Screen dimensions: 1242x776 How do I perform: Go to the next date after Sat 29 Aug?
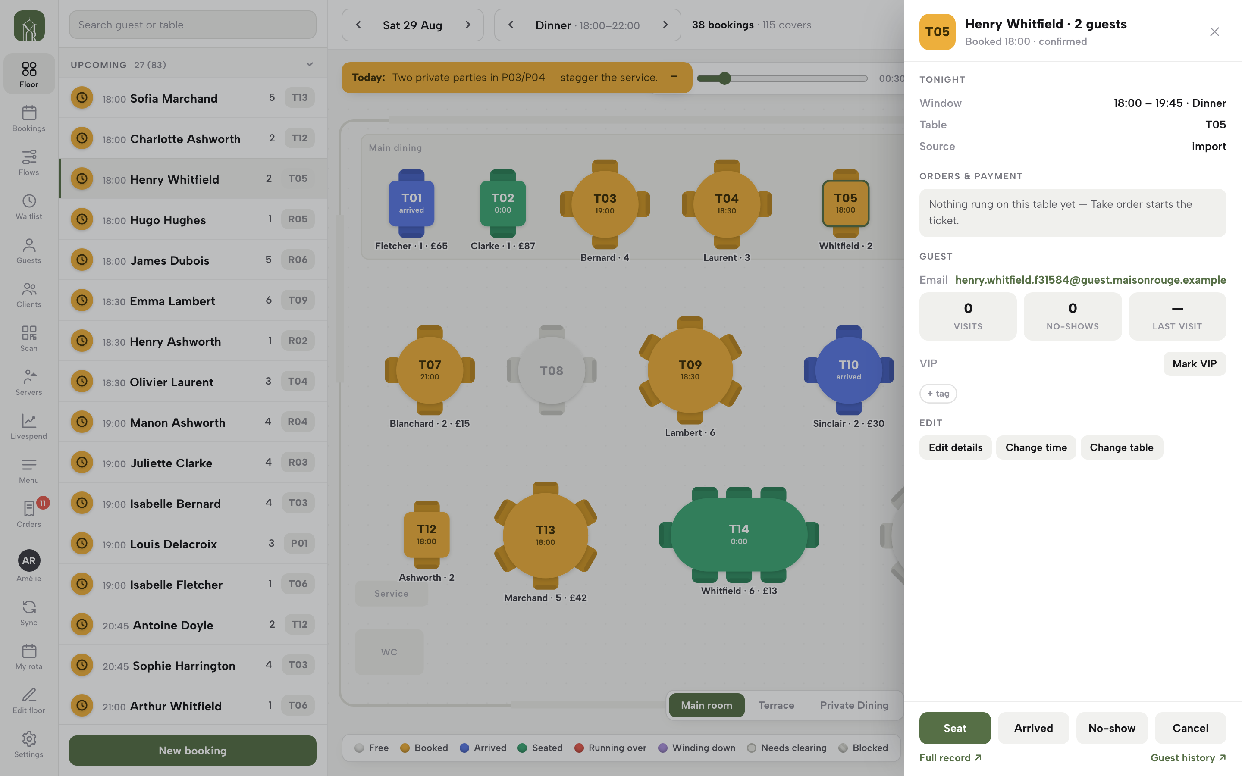click(x=467, y=25)
